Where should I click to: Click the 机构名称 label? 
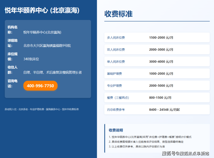pos(12,30)
